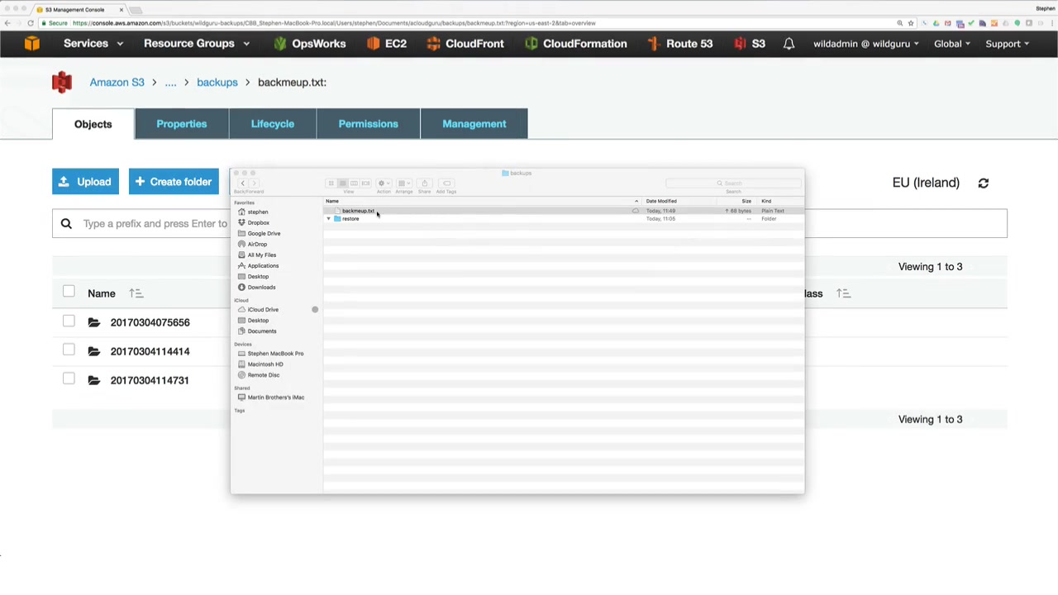The width and height of the screenshot is (1058, 595).
Task: Select the 20170304114731 folder checkbox
Action: point(69,378)
